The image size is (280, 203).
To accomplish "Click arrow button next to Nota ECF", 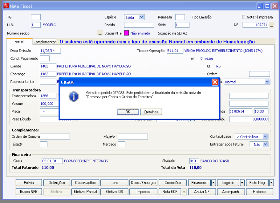I will pos(184,192).
